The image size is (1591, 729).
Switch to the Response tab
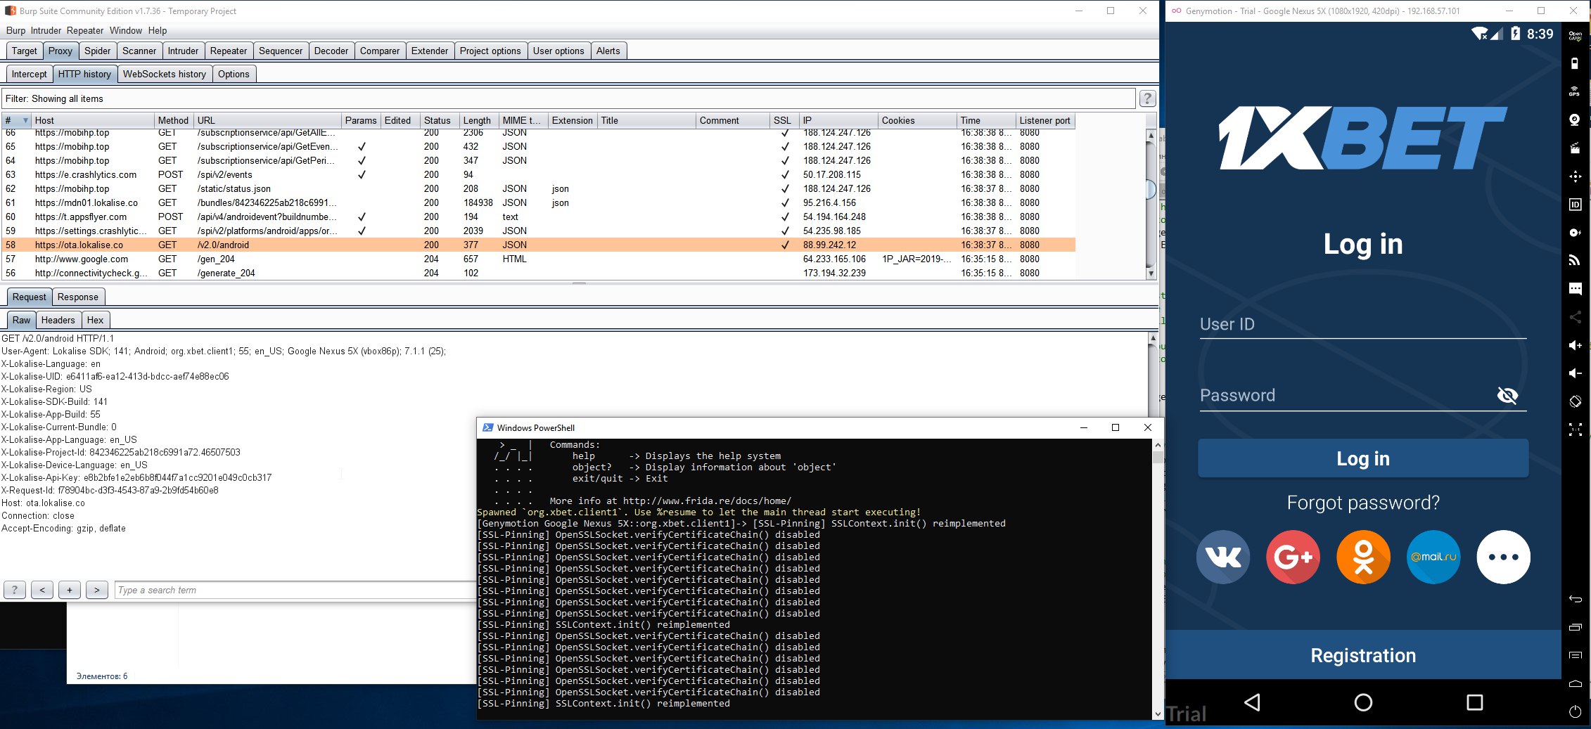click(78, 297)
